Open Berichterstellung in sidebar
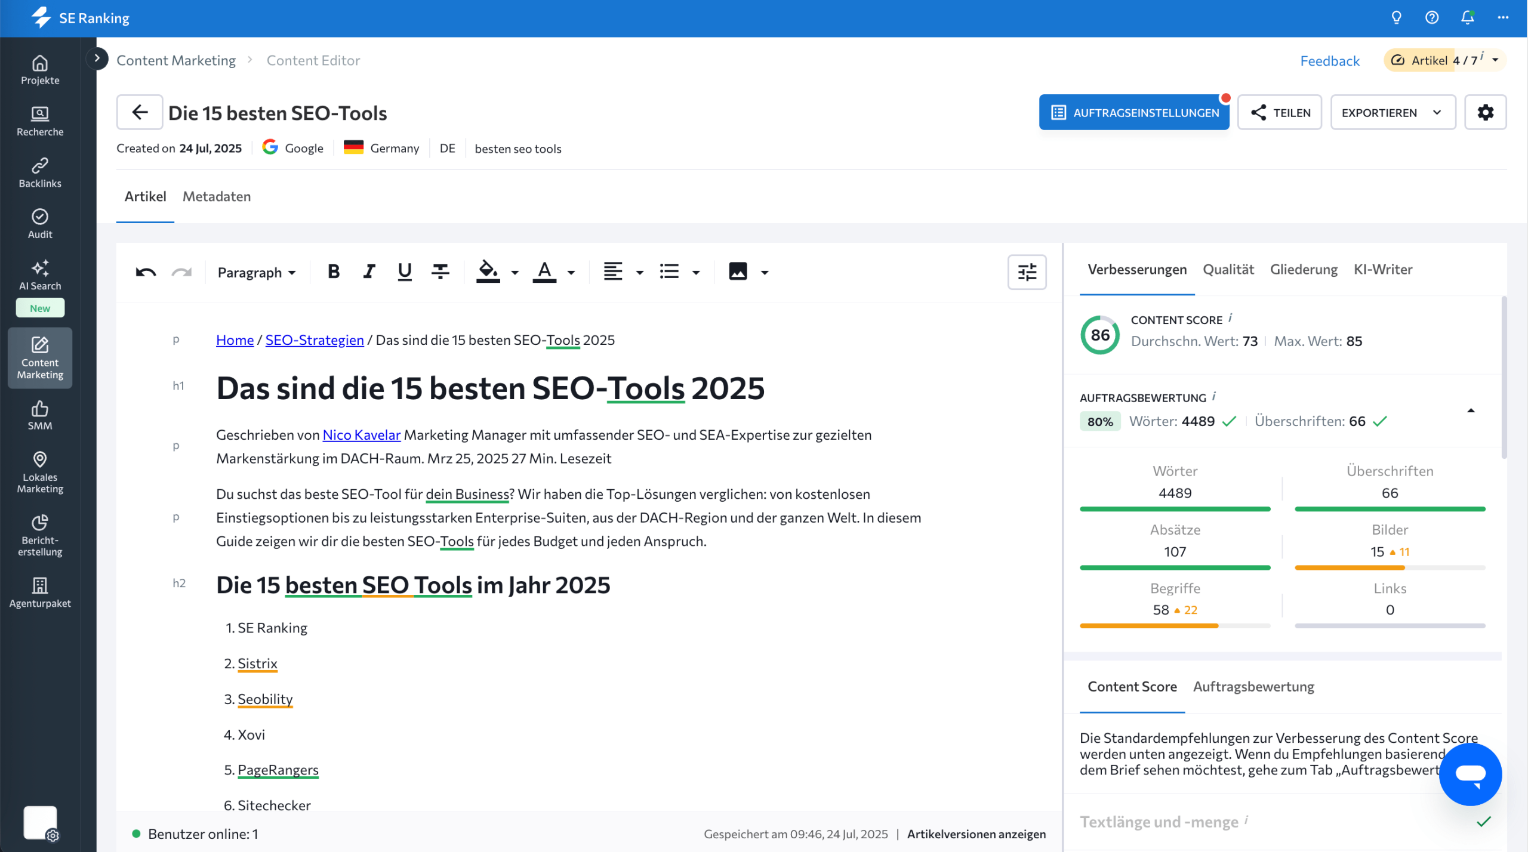This screenshot has width=1528, height=852. pos(40,535)
